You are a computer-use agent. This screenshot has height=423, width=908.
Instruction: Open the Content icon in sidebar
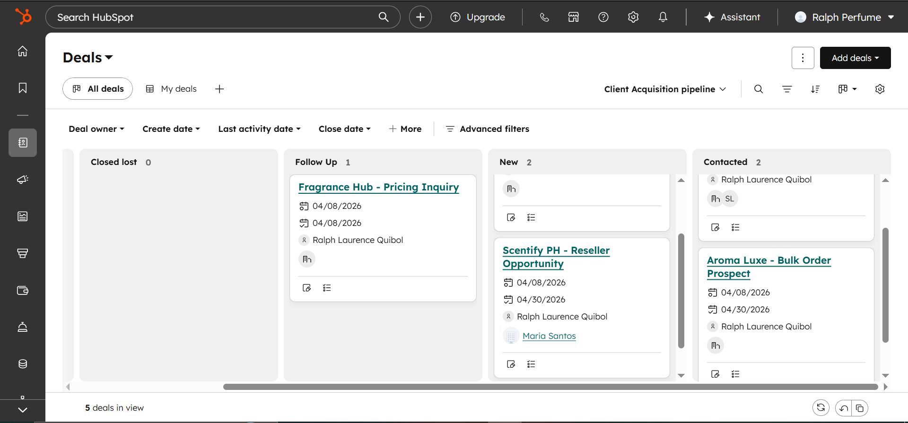coord(23,216)
